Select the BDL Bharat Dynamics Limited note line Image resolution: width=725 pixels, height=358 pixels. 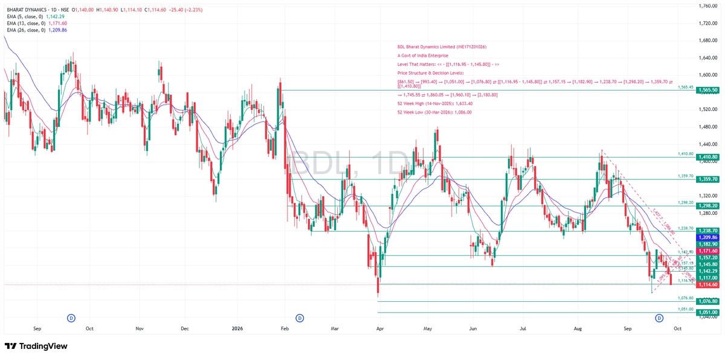tap(442, 46)
